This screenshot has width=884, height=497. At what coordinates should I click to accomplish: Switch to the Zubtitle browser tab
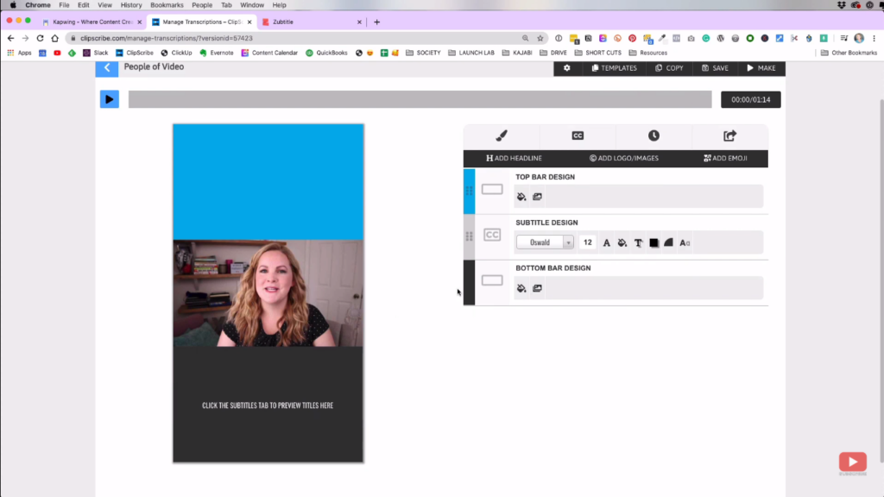(312, 22)
